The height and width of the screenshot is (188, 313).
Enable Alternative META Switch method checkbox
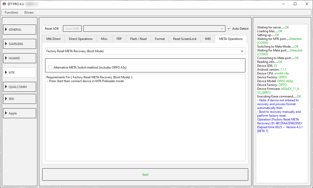[x=50, y=68]
